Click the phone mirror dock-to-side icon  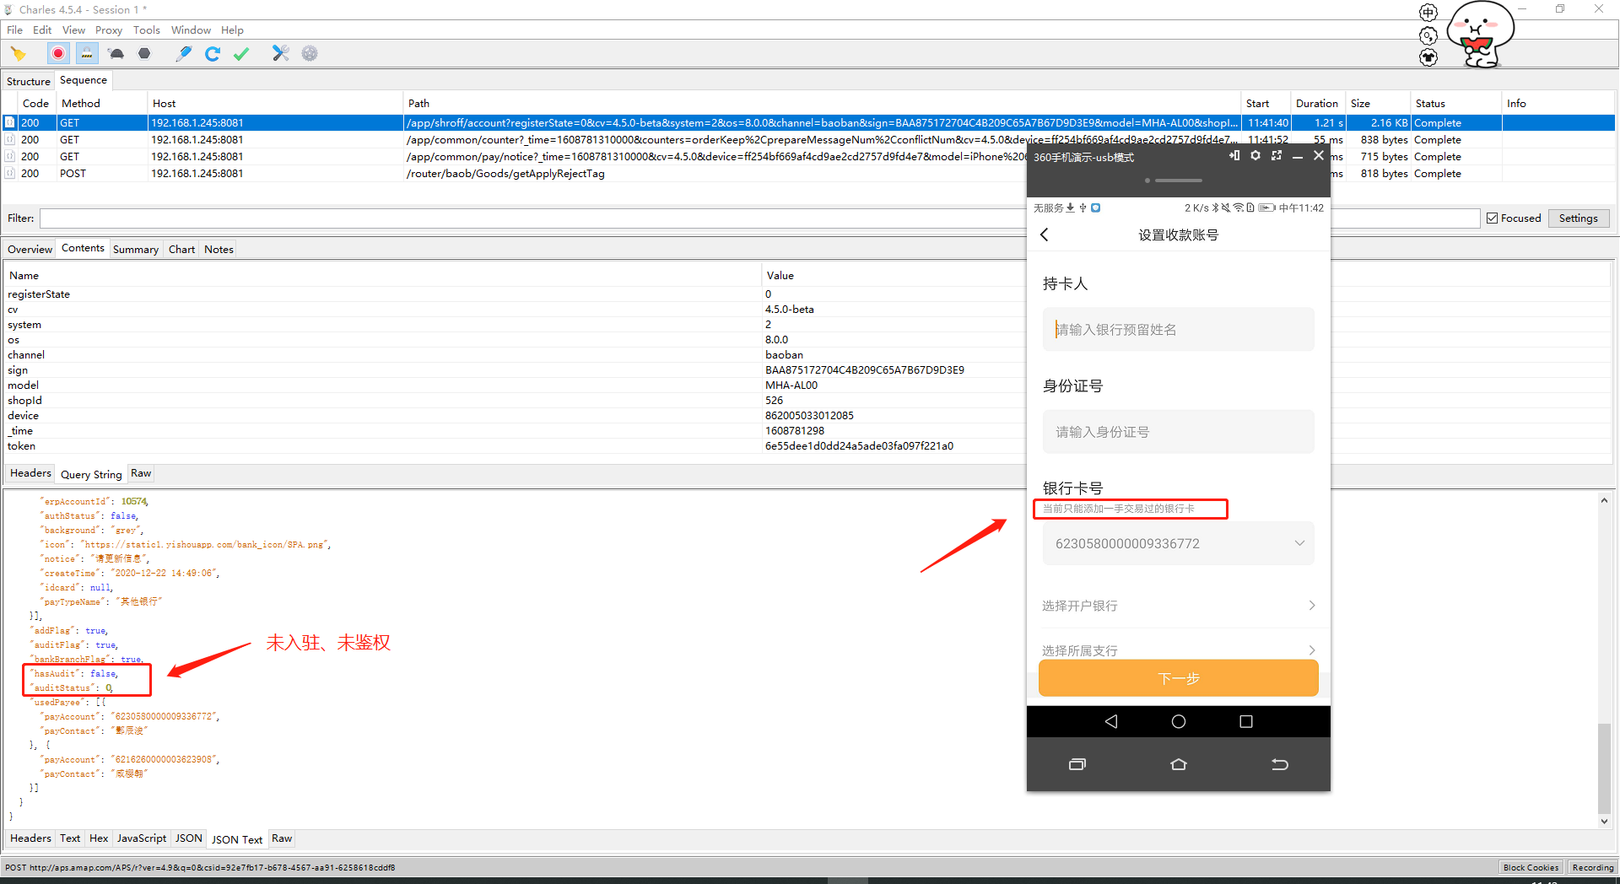pos(1234,156)
